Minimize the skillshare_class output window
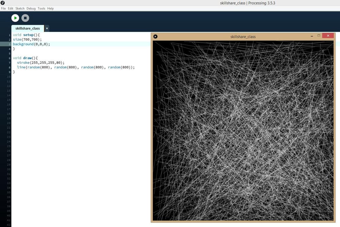This screenshot has width=340, height=227. click(x=312, y=36)
